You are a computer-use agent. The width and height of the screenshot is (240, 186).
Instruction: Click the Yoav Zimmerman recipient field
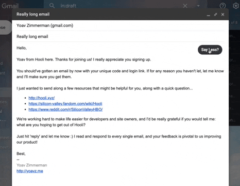coord(120,25)
